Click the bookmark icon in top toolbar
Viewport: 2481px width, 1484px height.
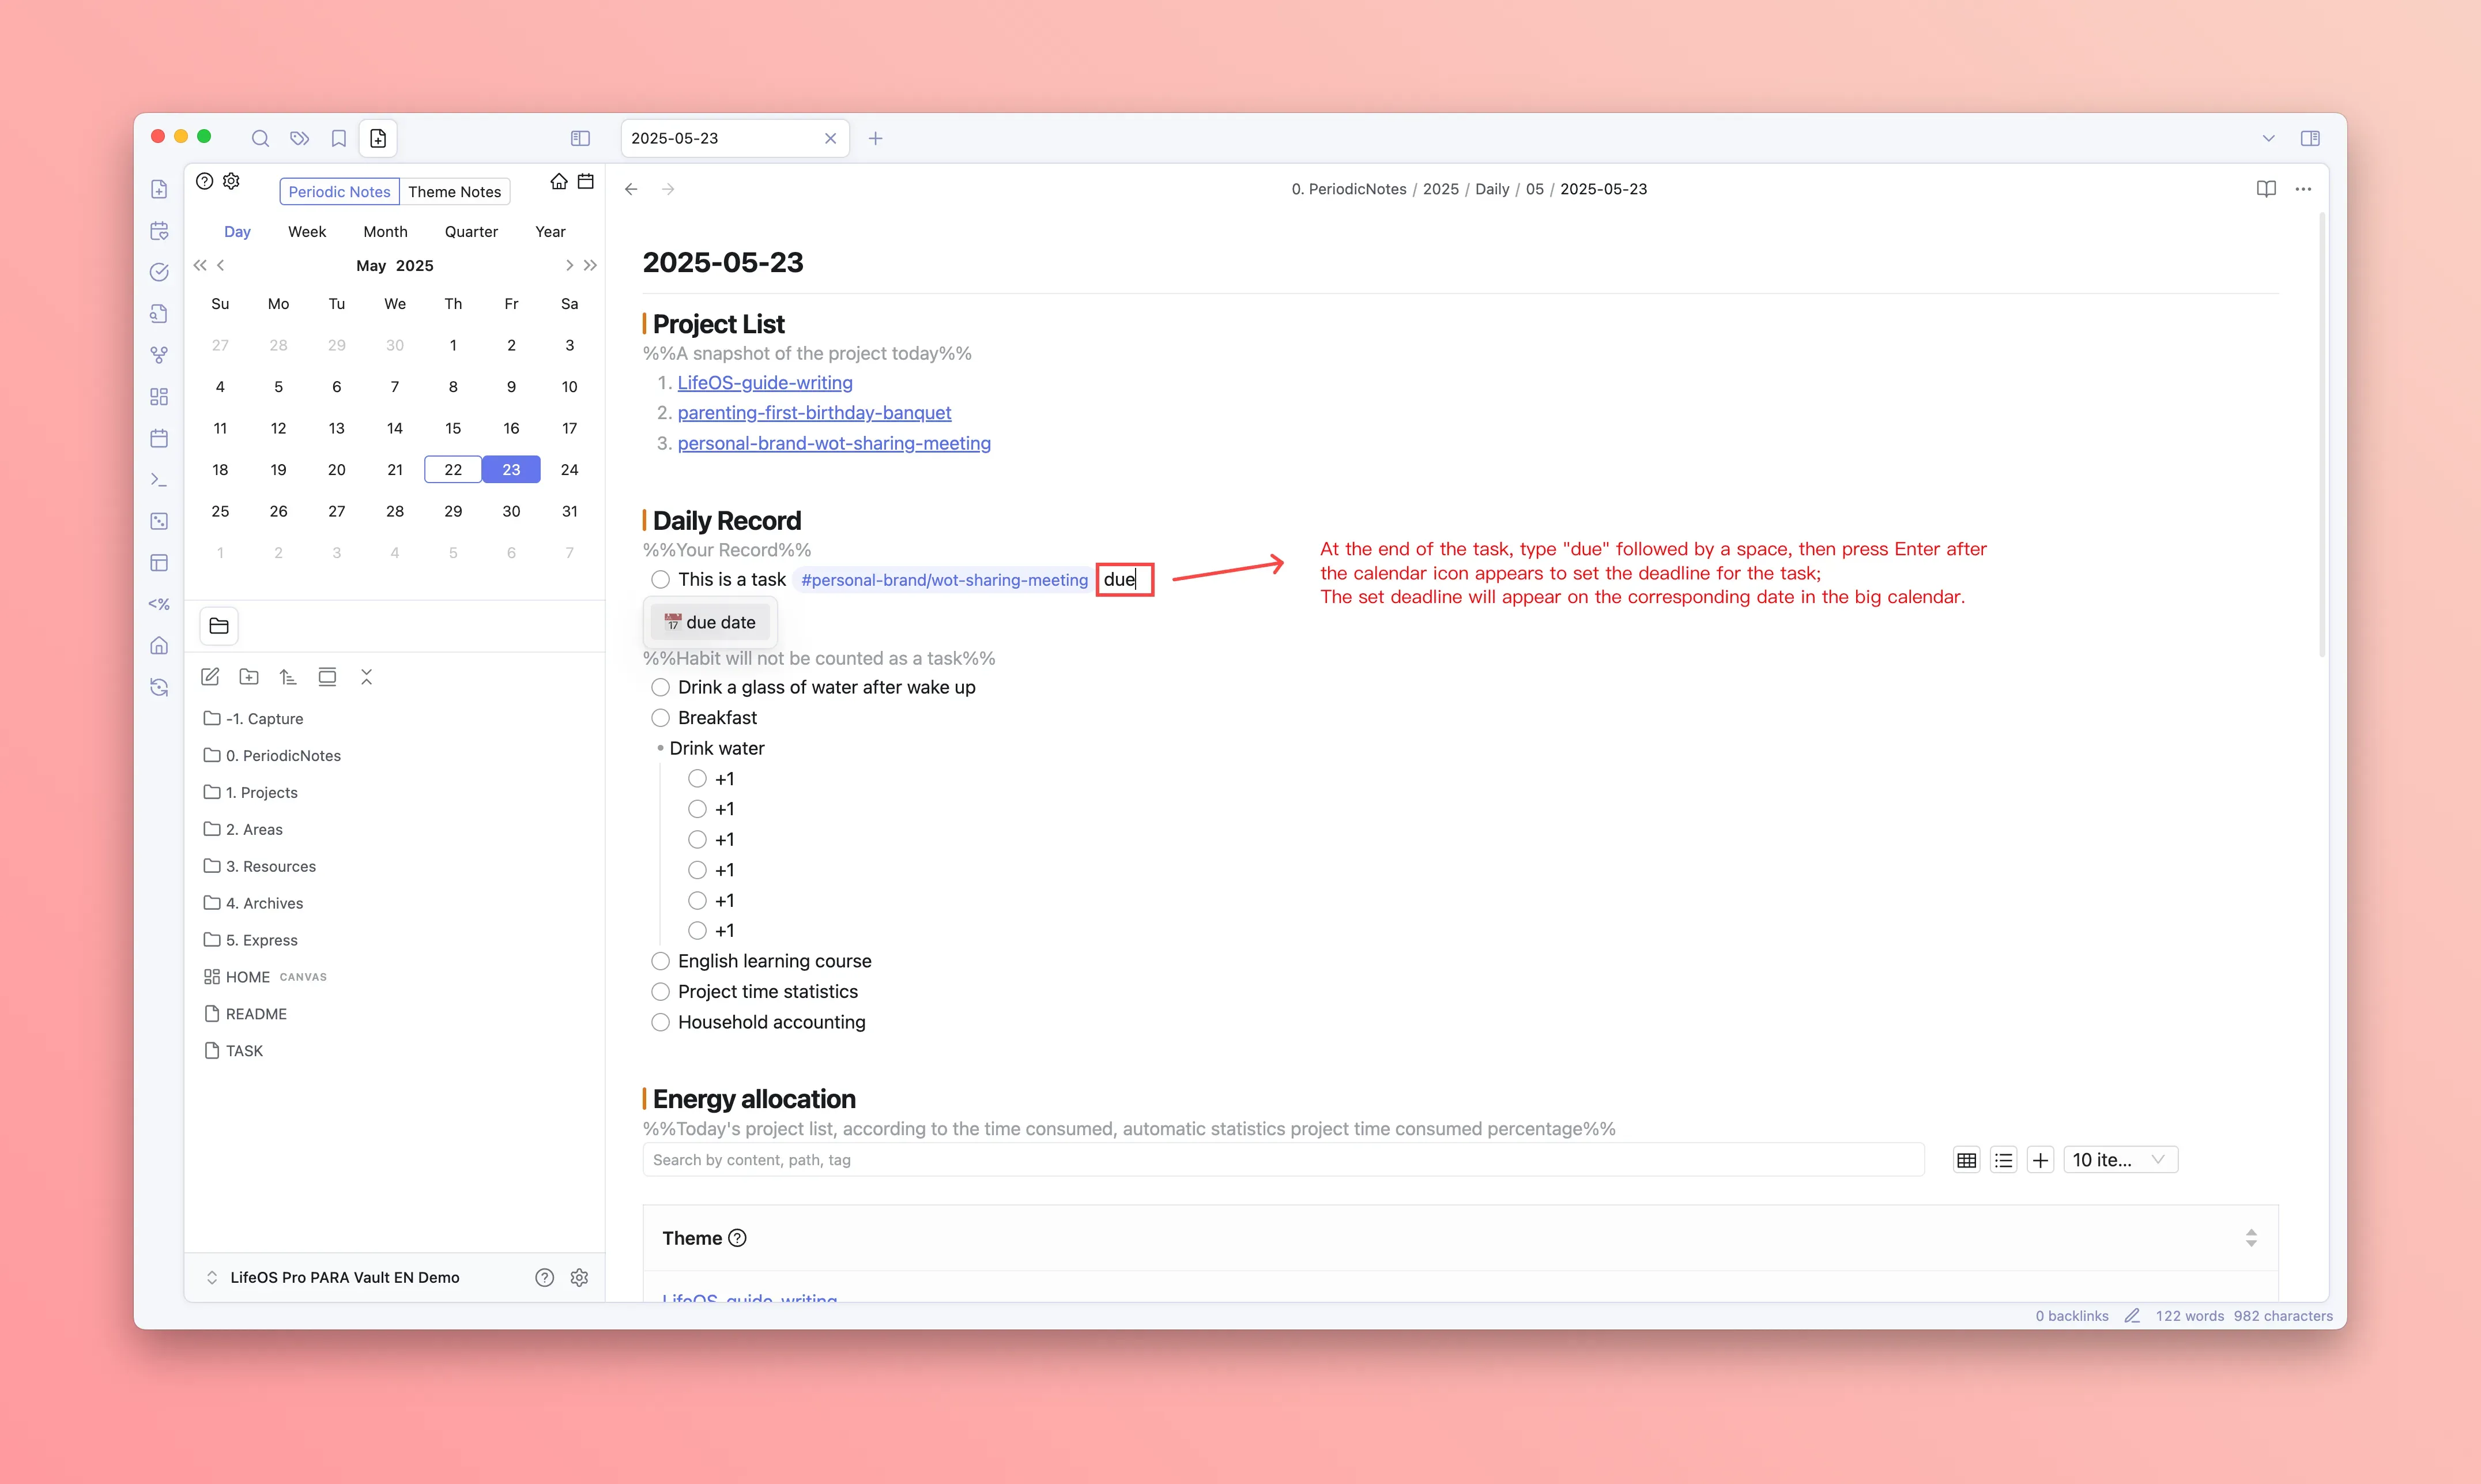tap(339, 138)
